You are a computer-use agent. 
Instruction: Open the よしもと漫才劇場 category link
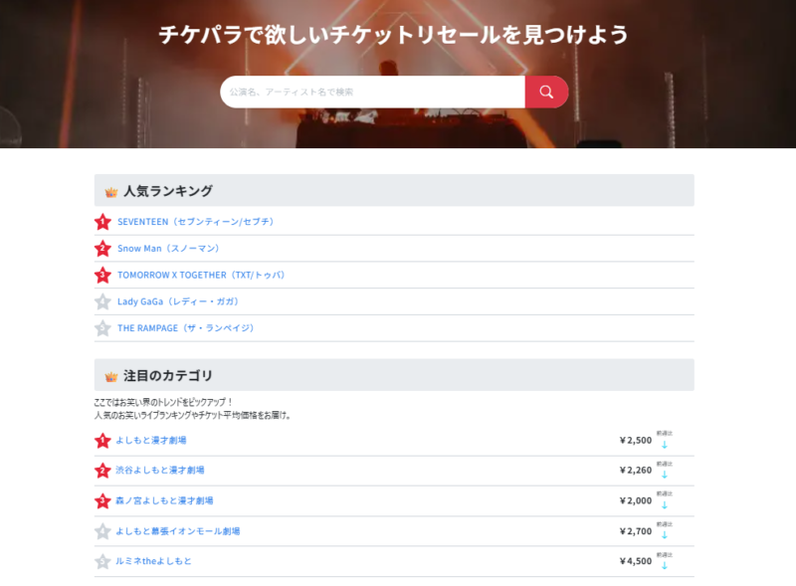click(x=151, y=440)
